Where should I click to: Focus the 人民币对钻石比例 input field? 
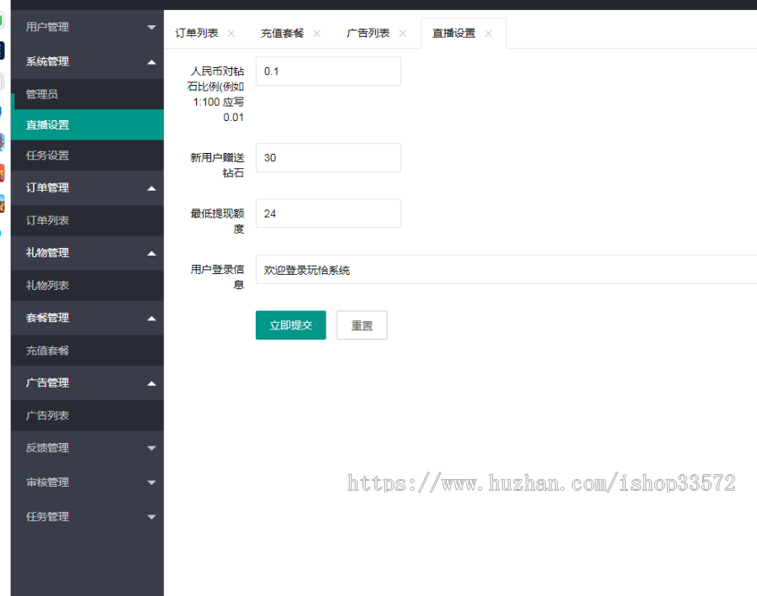point(328,71)
